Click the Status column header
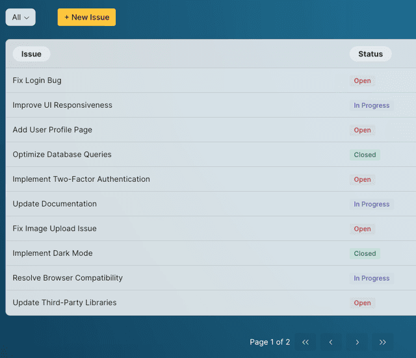The height and width of the screenshot is (358, 416). pos(370,54)
